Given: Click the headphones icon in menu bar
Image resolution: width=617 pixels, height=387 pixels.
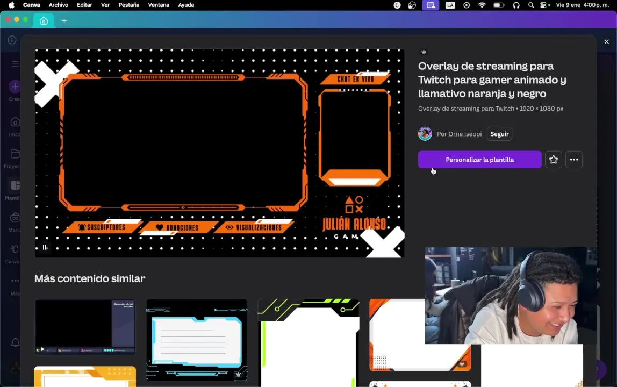Looking at the screenshot, I should pos(516,5).
